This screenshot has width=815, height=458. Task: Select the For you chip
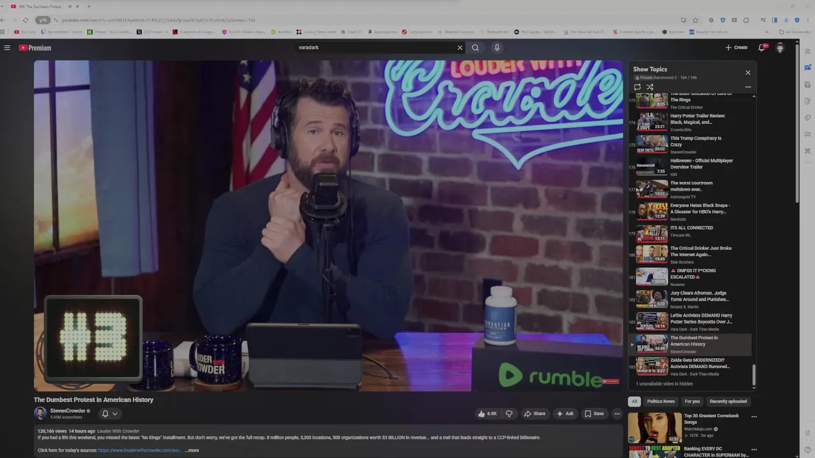tap(692, 401)
